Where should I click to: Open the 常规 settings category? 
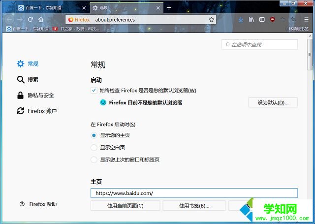coord(28,64)
